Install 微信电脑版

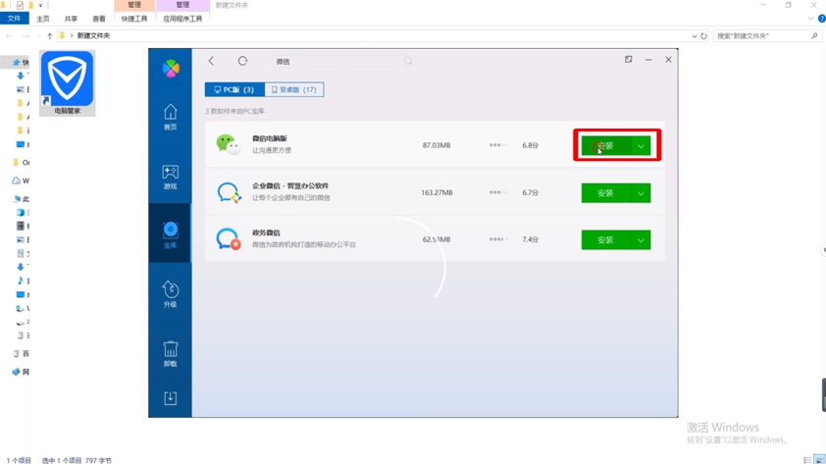[x=606, y=146]
